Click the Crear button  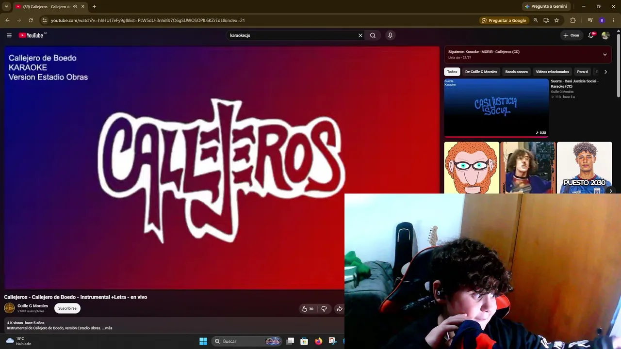[572, 35]
